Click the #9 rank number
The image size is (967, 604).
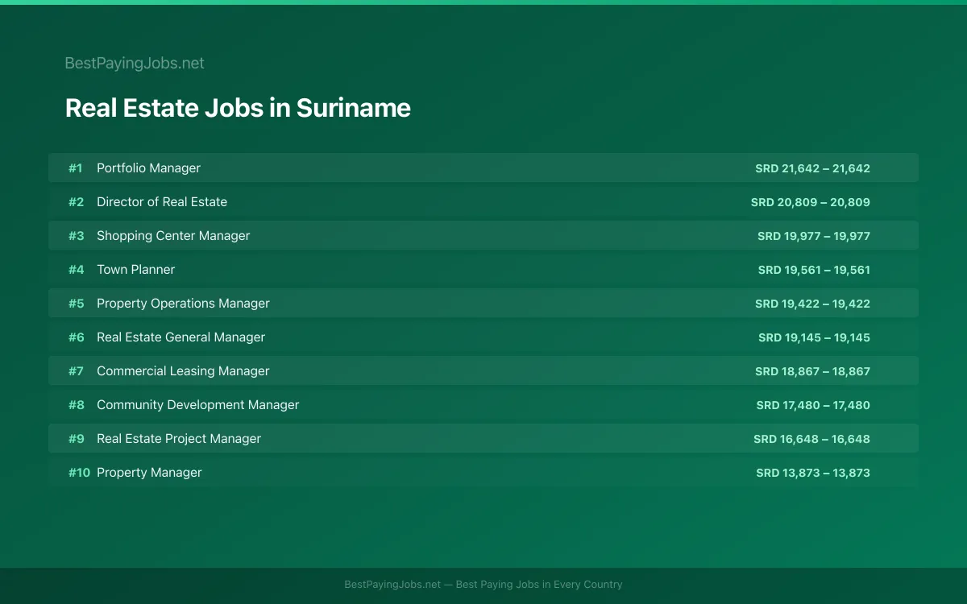click(76, 439)
